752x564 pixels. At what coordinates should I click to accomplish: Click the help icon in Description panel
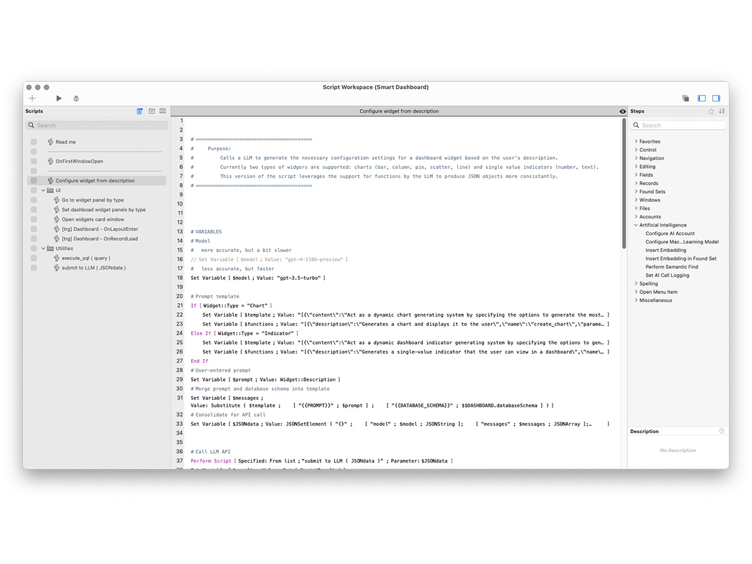(x=721, y=431)
